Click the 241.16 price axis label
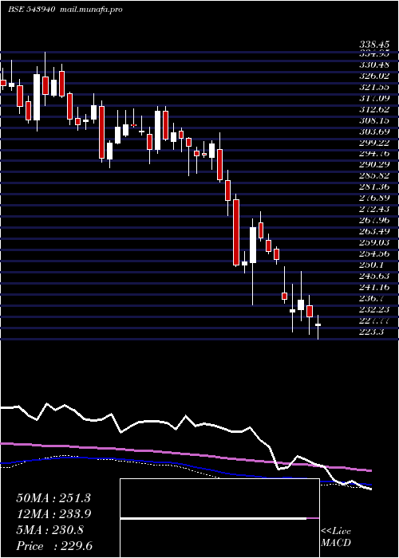Image resolution: width=399 pixels, height=558 pixels. (x=373, y=287)
